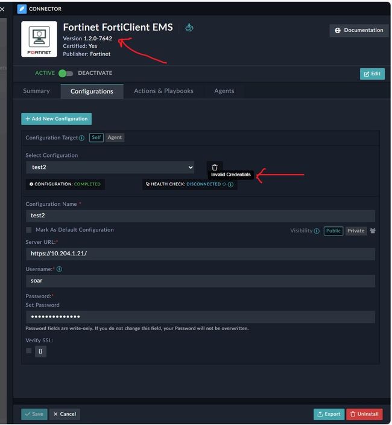This screenshot has width=392, height=425.
Task: Click the Username info icon
Action: [x=59, y=269]
